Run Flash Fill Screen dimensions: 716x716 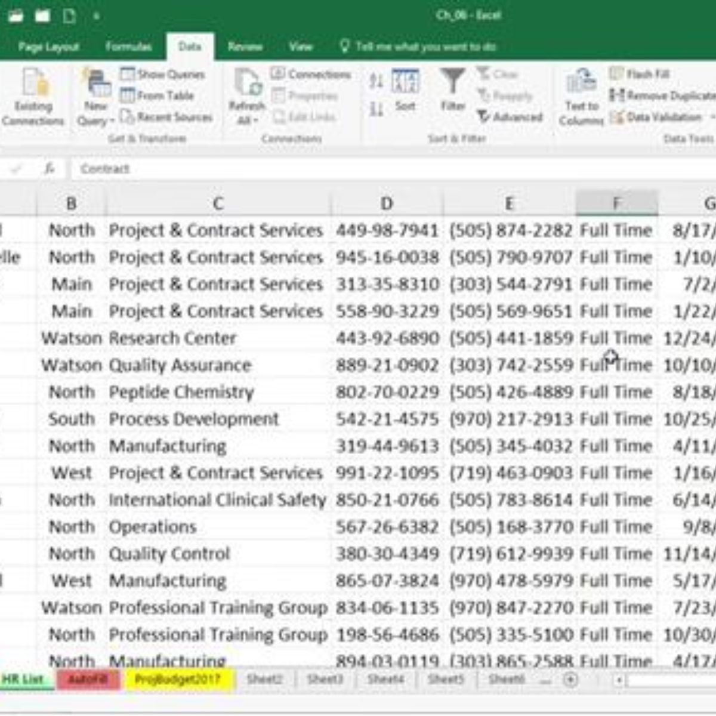coord(640,74)
